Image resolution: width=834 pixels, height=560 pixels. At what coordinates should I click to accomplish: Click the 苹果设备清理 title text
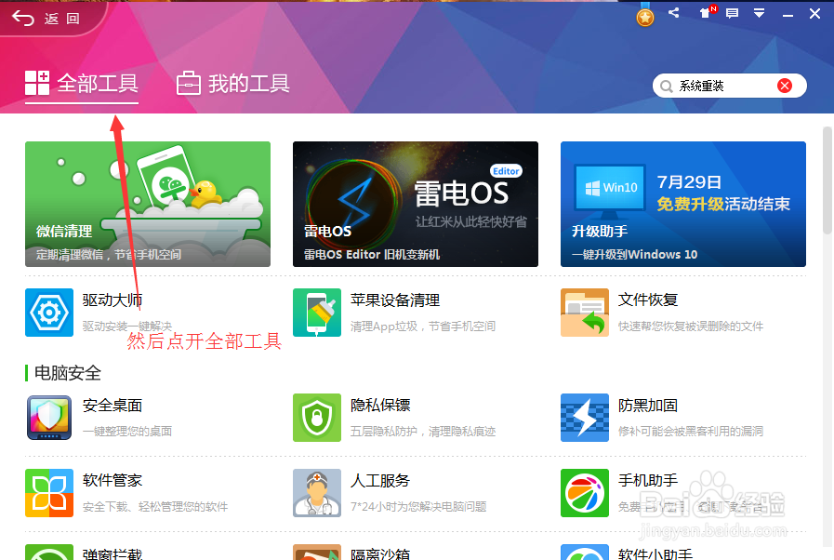tap(395, 300)
